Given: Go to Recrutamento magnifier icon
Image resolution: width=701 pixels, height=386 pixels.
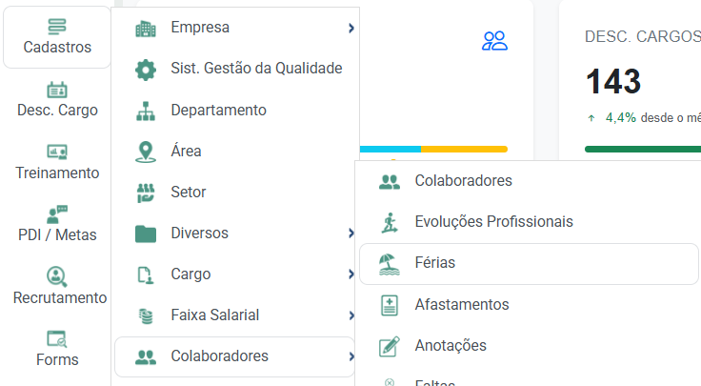Looking at the screenshot, I should [57, 276].
